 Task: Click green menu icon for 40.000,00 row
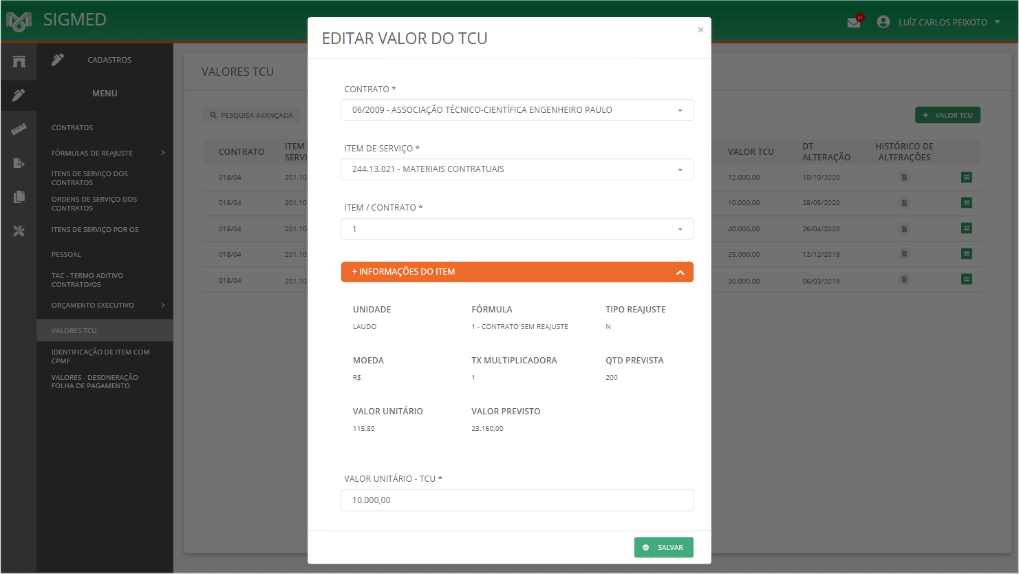point(967,228)
